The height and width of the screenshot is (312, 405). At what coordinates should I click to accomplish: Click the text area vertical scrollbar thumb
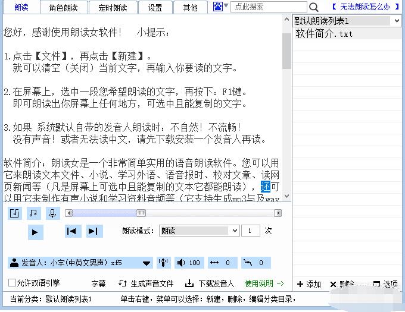(286, 51)
